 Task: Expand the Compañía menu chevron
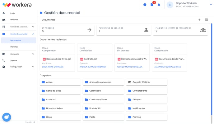coord(33,54)
